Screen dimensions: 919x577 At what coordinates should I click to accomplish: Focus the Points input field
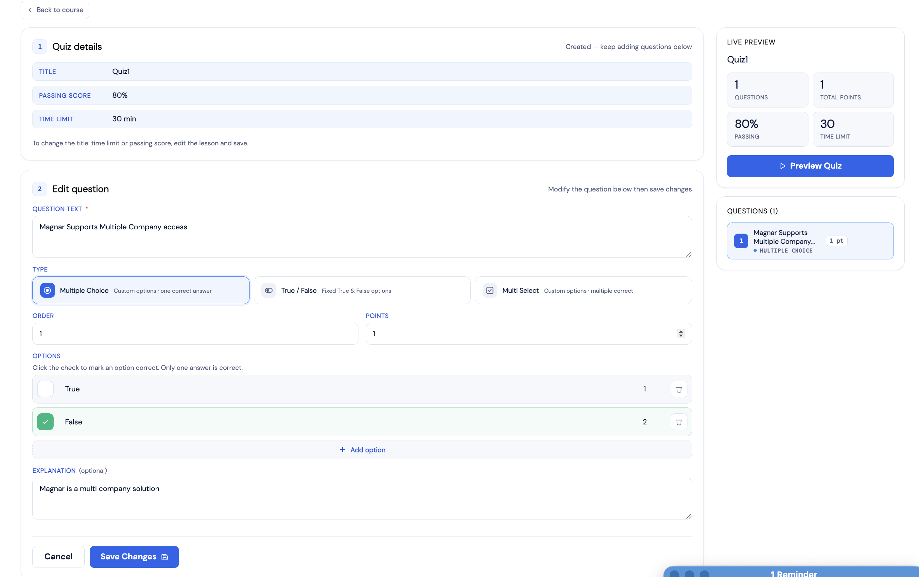tap(529, 333)
